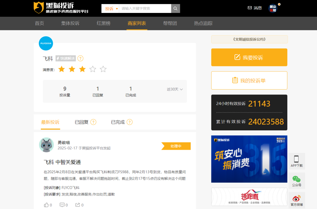
Task: Switch to the 已回复 tab
Action: 82,122
